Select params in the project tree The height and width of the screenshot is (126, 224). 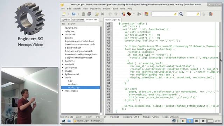[x=69, y=38]
